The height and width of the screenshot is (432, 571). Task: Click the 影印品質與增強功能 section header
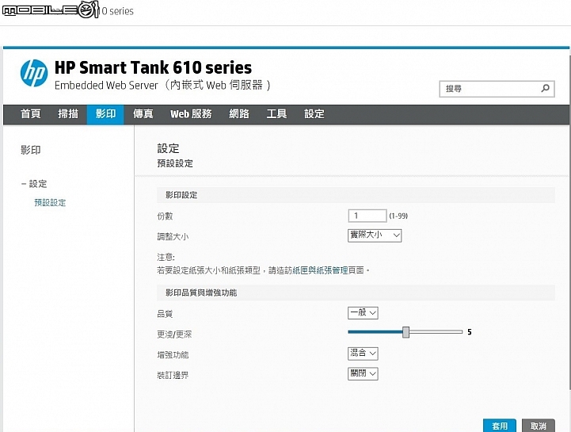coord(356,292)
